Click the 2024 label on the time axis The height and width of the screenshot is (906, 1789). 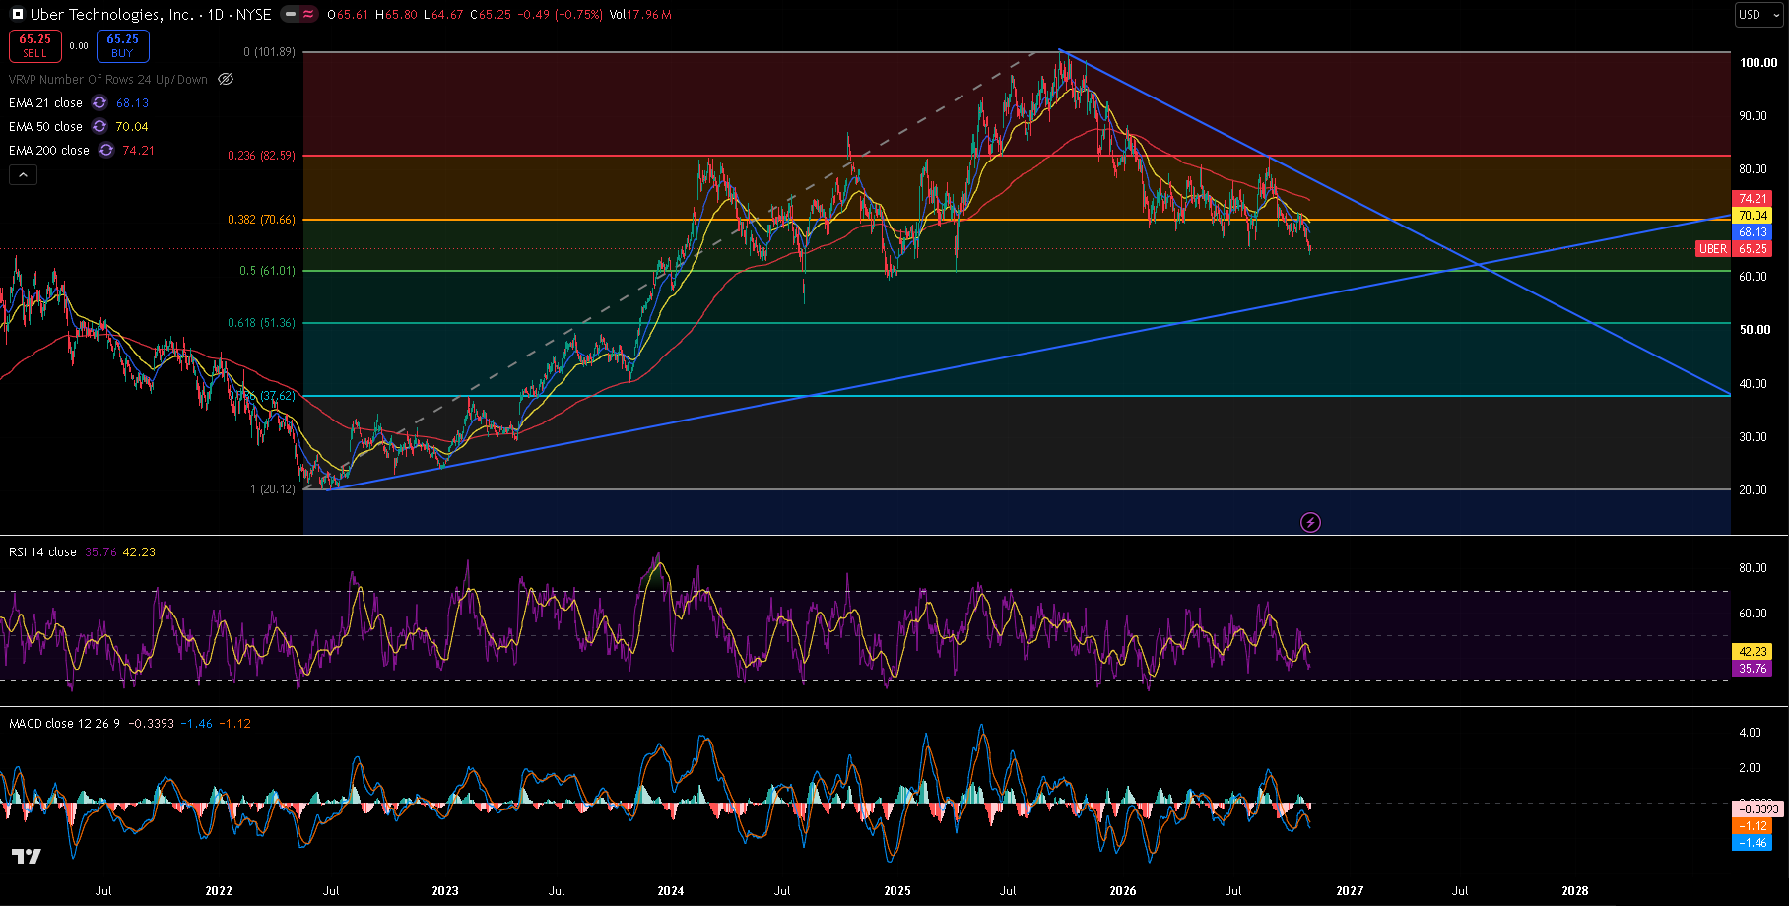tap(671, 890)
